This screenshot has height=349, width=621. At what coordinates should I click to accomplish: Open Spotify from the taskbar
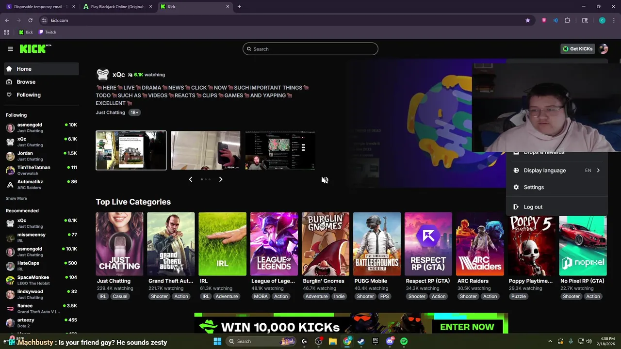(404, 341)
